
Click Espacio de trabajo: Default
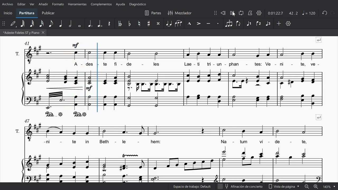[x=192, y=187]
